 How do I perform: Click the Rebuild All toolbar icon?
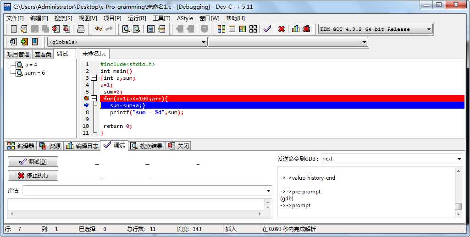(253, 29)
